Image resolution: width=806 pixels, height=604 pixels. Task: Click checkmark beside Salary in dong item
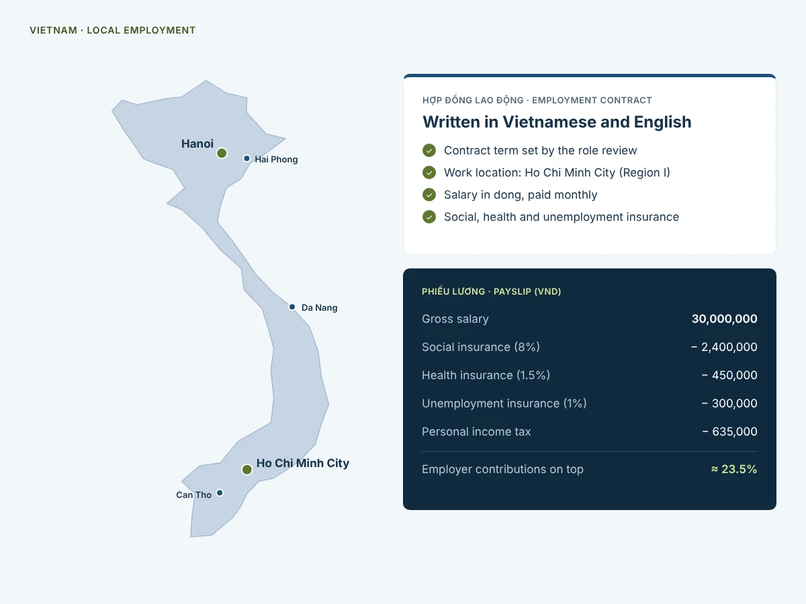(x=429, y=195)
